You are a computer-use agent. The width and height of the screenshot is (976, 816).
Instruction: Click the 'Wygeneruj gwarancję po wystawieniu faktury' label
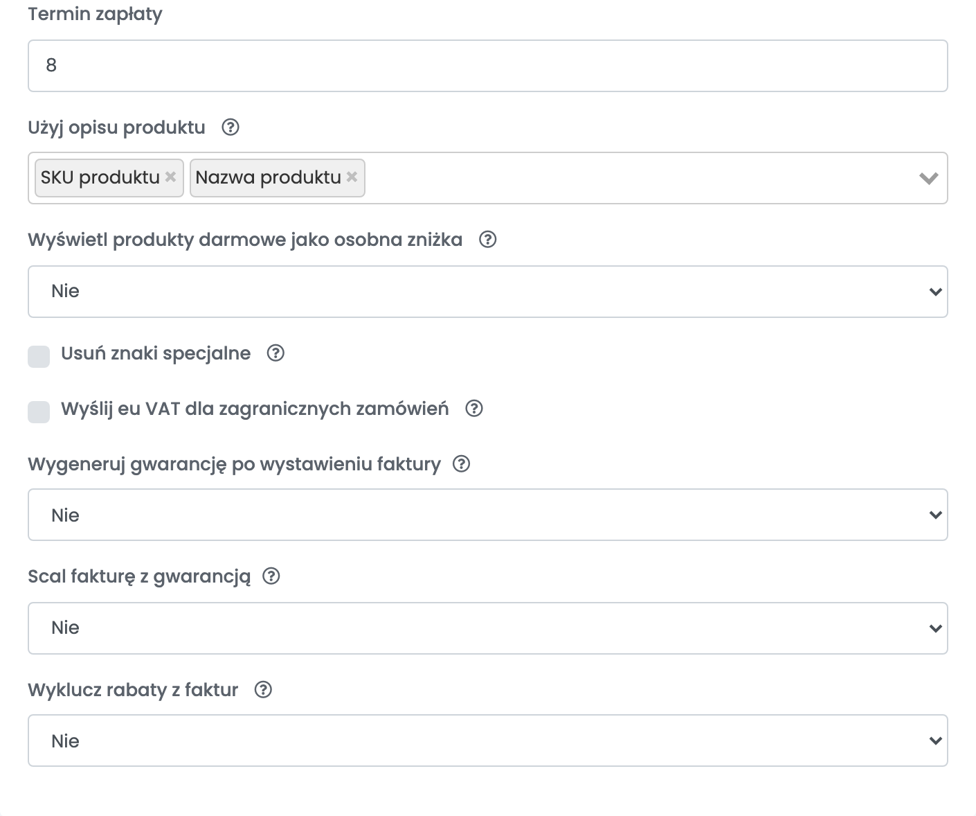pos(234,465)
